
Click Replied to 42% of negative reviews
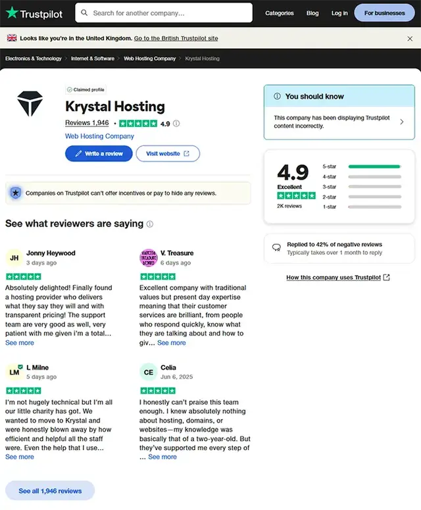coord(335,245)
